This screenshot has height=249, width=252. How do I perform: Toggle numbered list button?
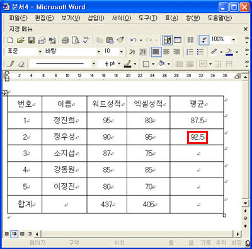[190, 52]
